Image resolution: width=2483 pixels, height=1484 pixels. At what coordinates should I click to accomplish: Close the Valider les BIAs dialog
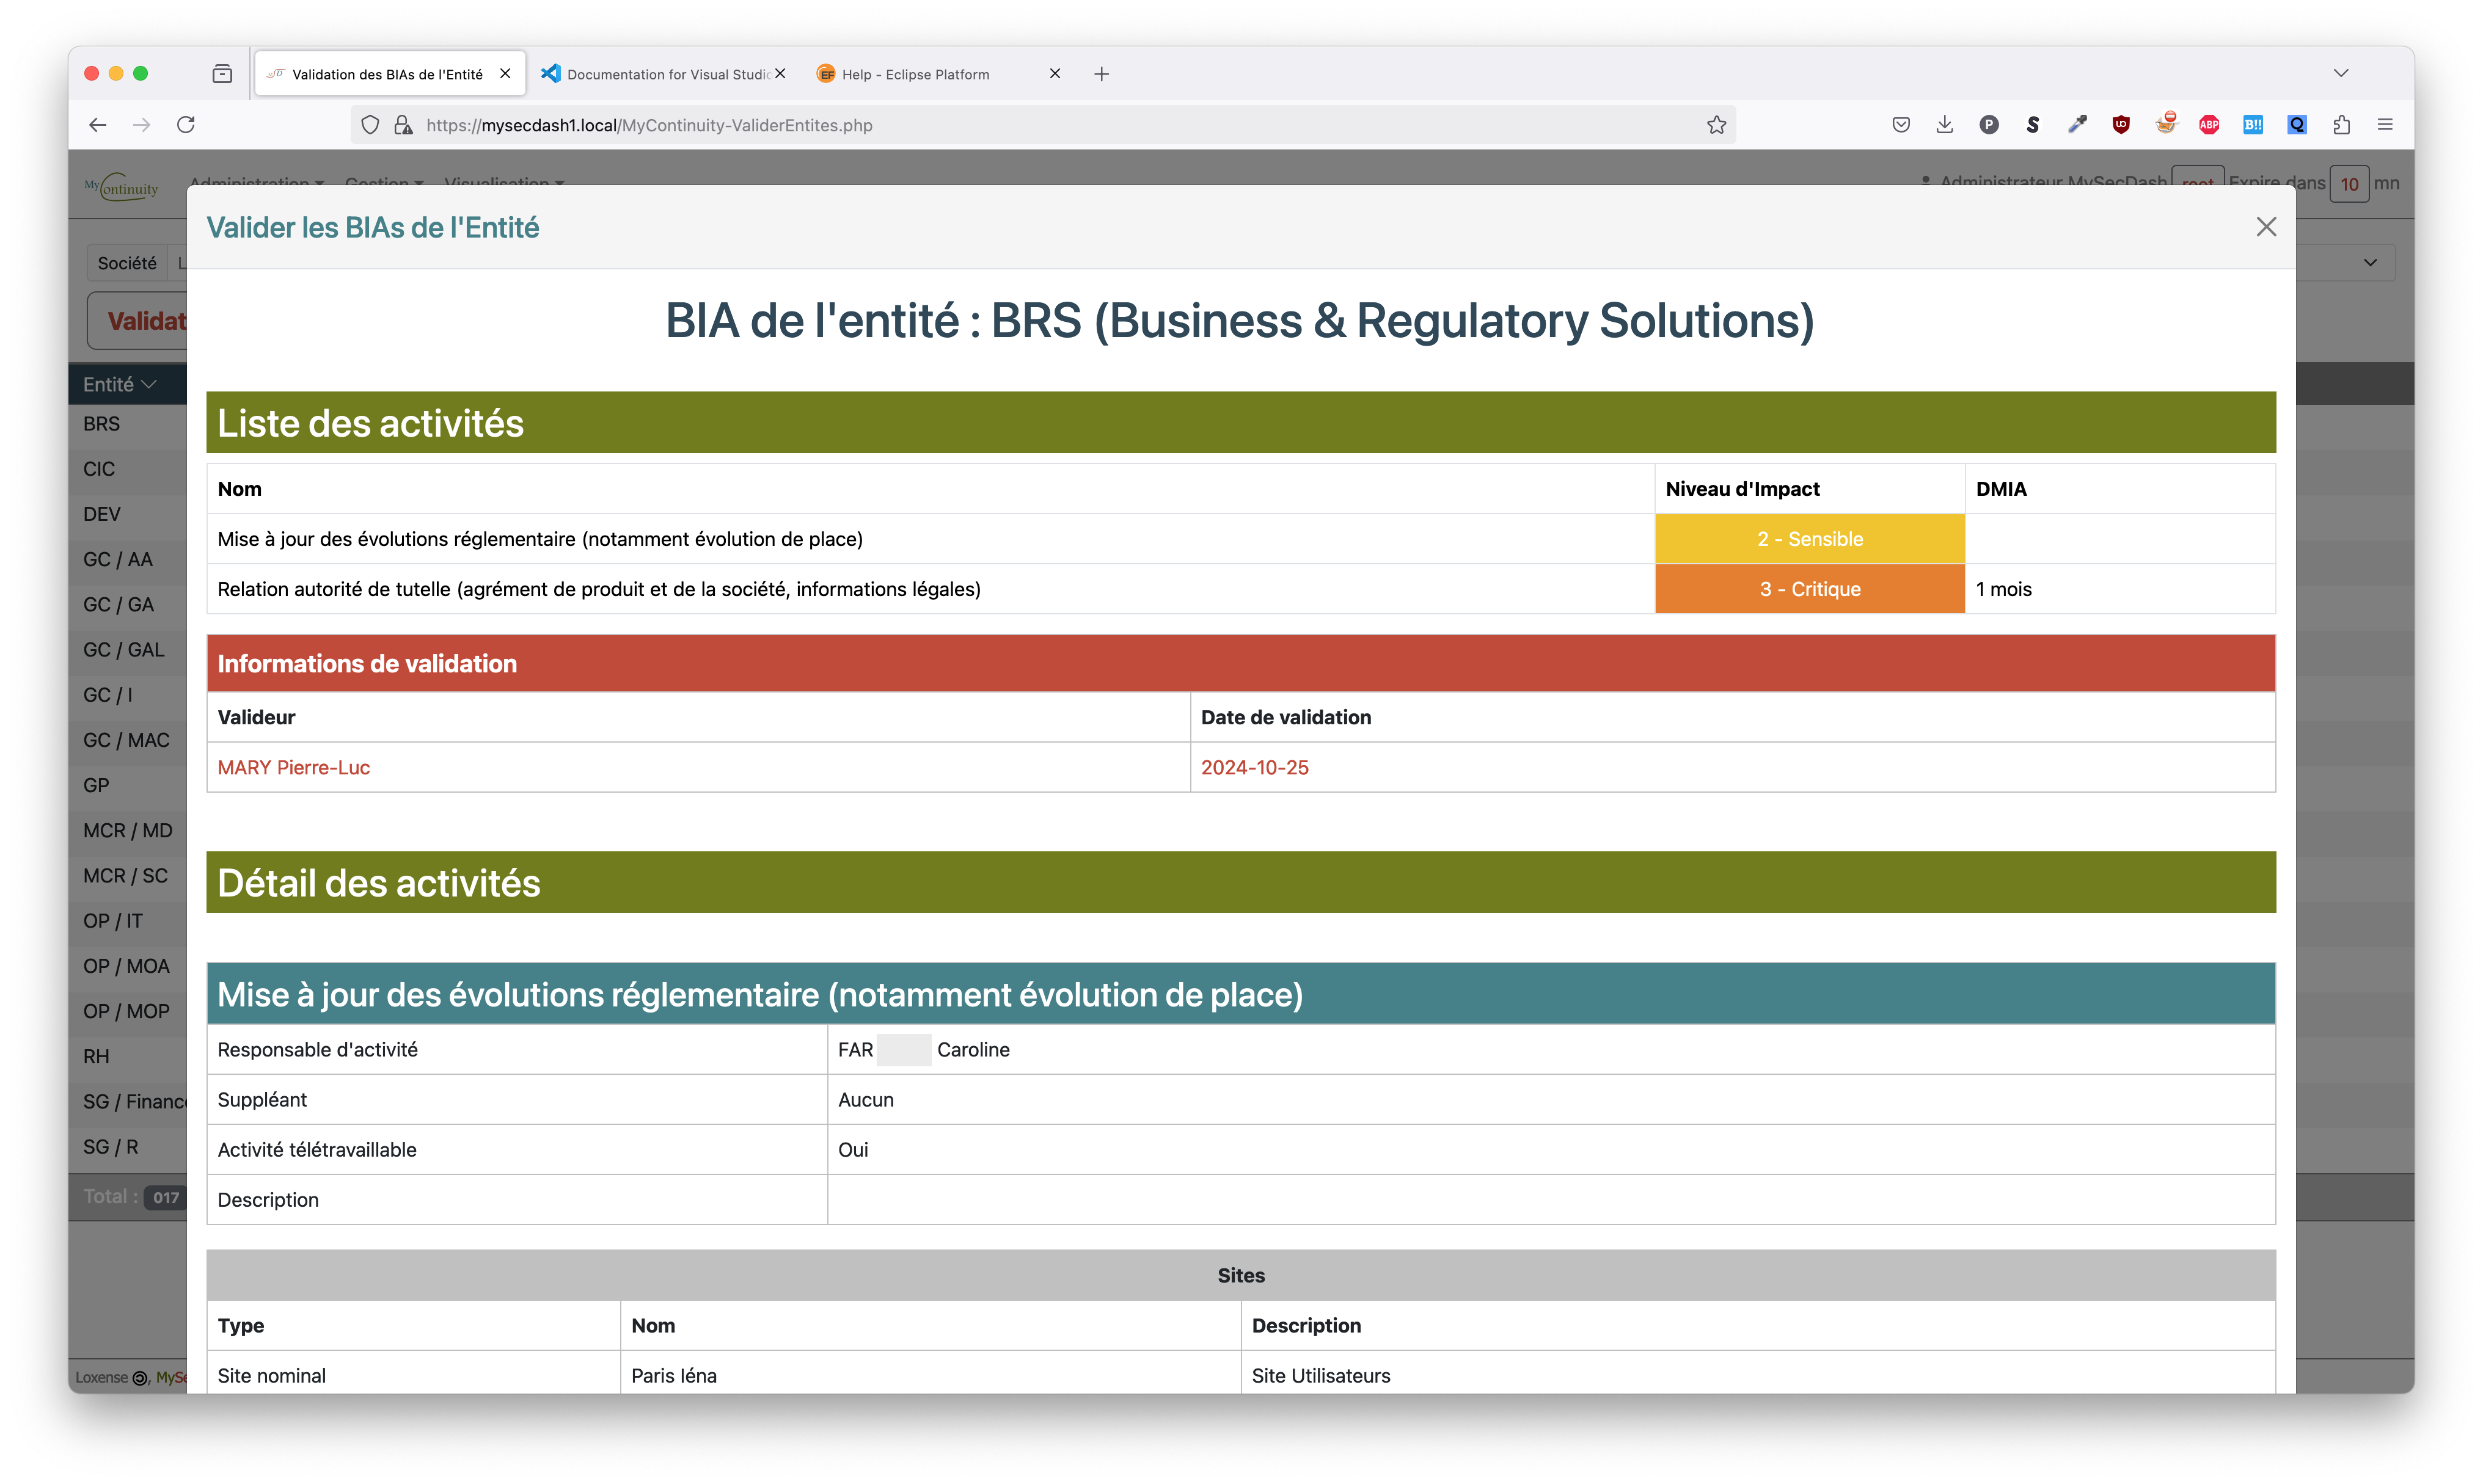tap(2265, 227)
